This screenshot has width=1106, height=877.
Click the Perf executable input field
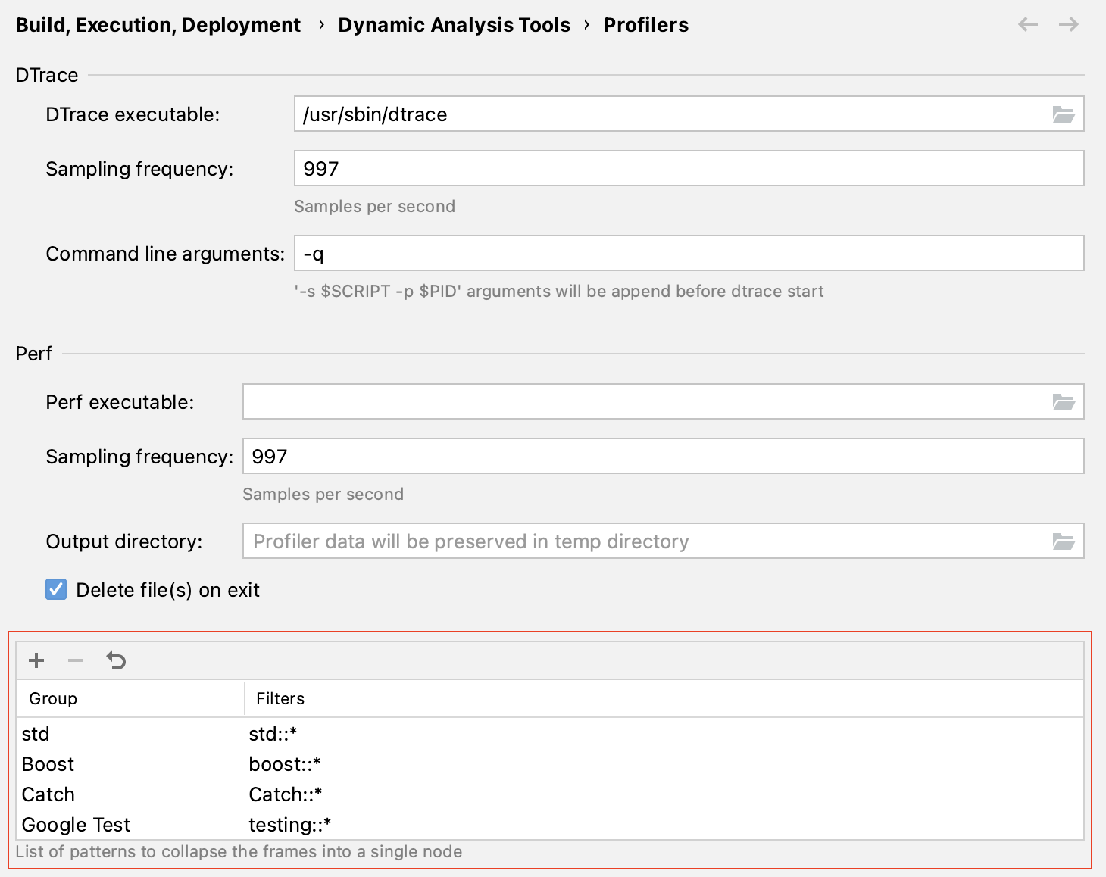[x=644, y=402]
